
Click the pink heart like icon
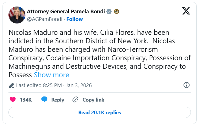pos(13,100)
